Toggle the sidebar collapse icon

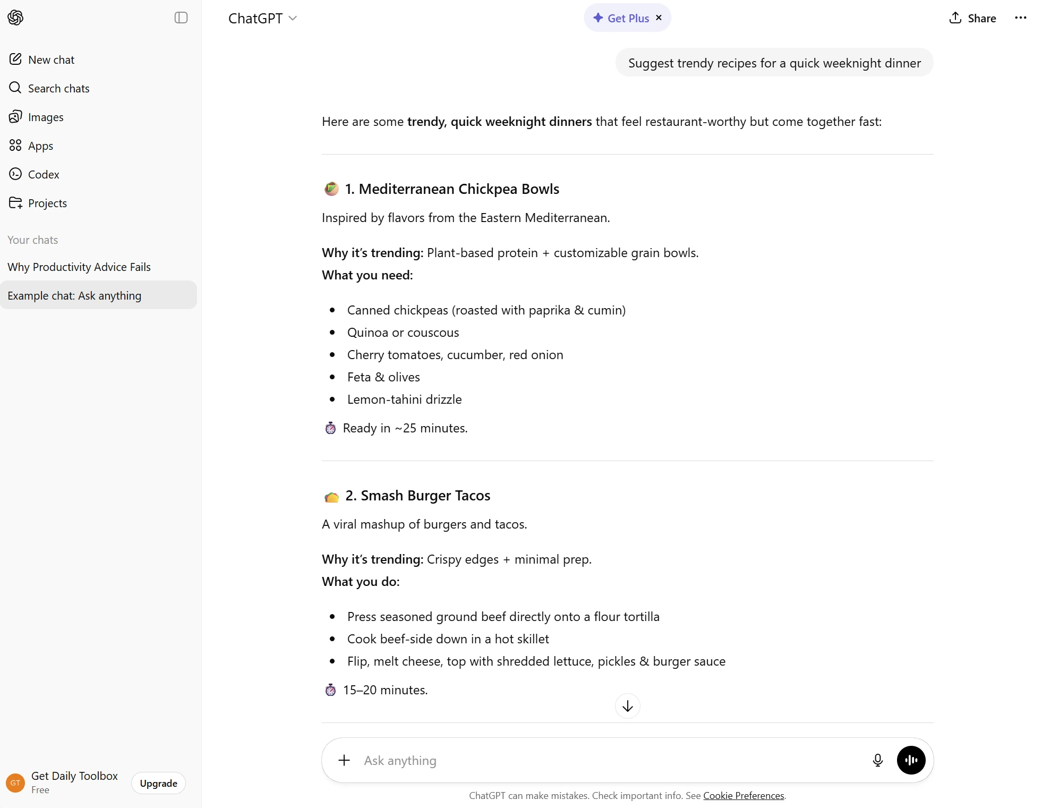181,18
